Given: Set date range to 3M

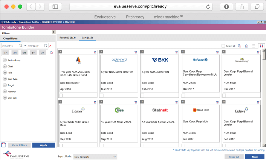Looking at the screenshot, I should (x=15, y=53).
